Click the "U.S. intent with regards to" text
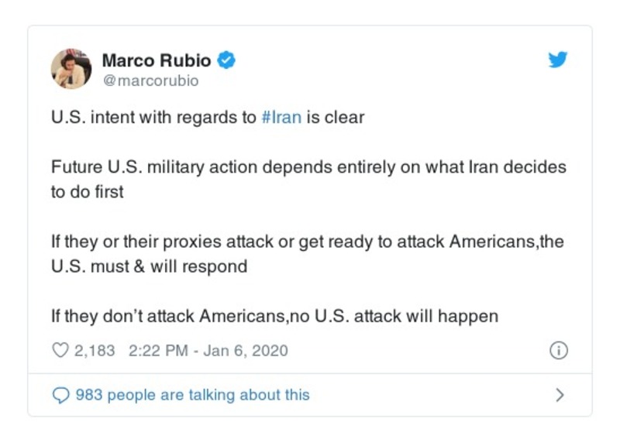This screenshot has height=443, width=620. click(153, 118)
